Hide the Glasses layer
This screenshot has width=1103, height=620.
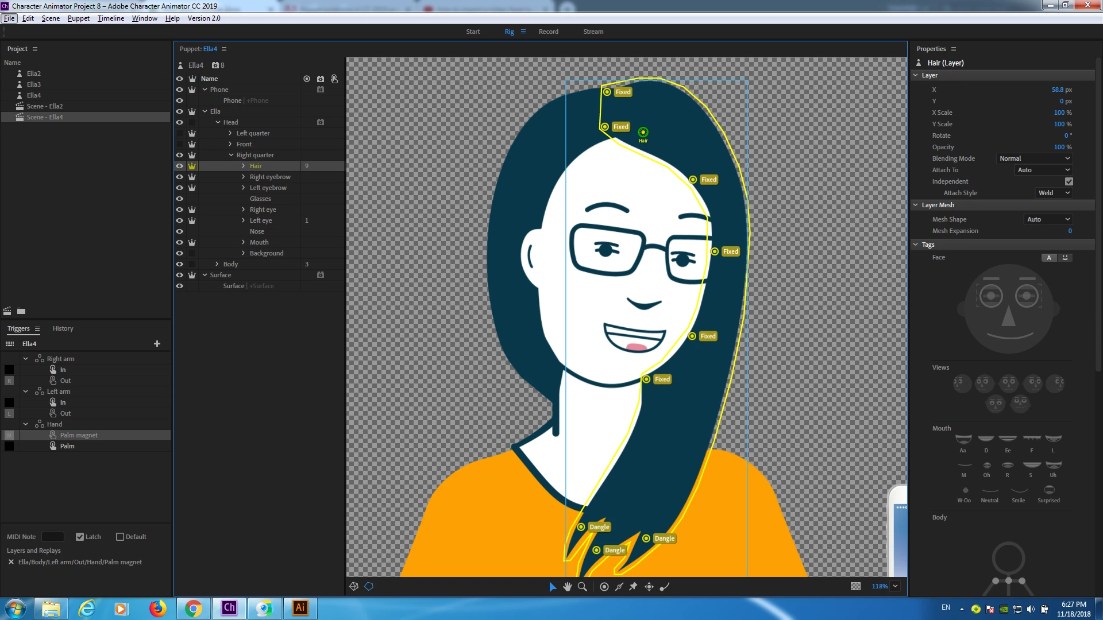point(179,199)
